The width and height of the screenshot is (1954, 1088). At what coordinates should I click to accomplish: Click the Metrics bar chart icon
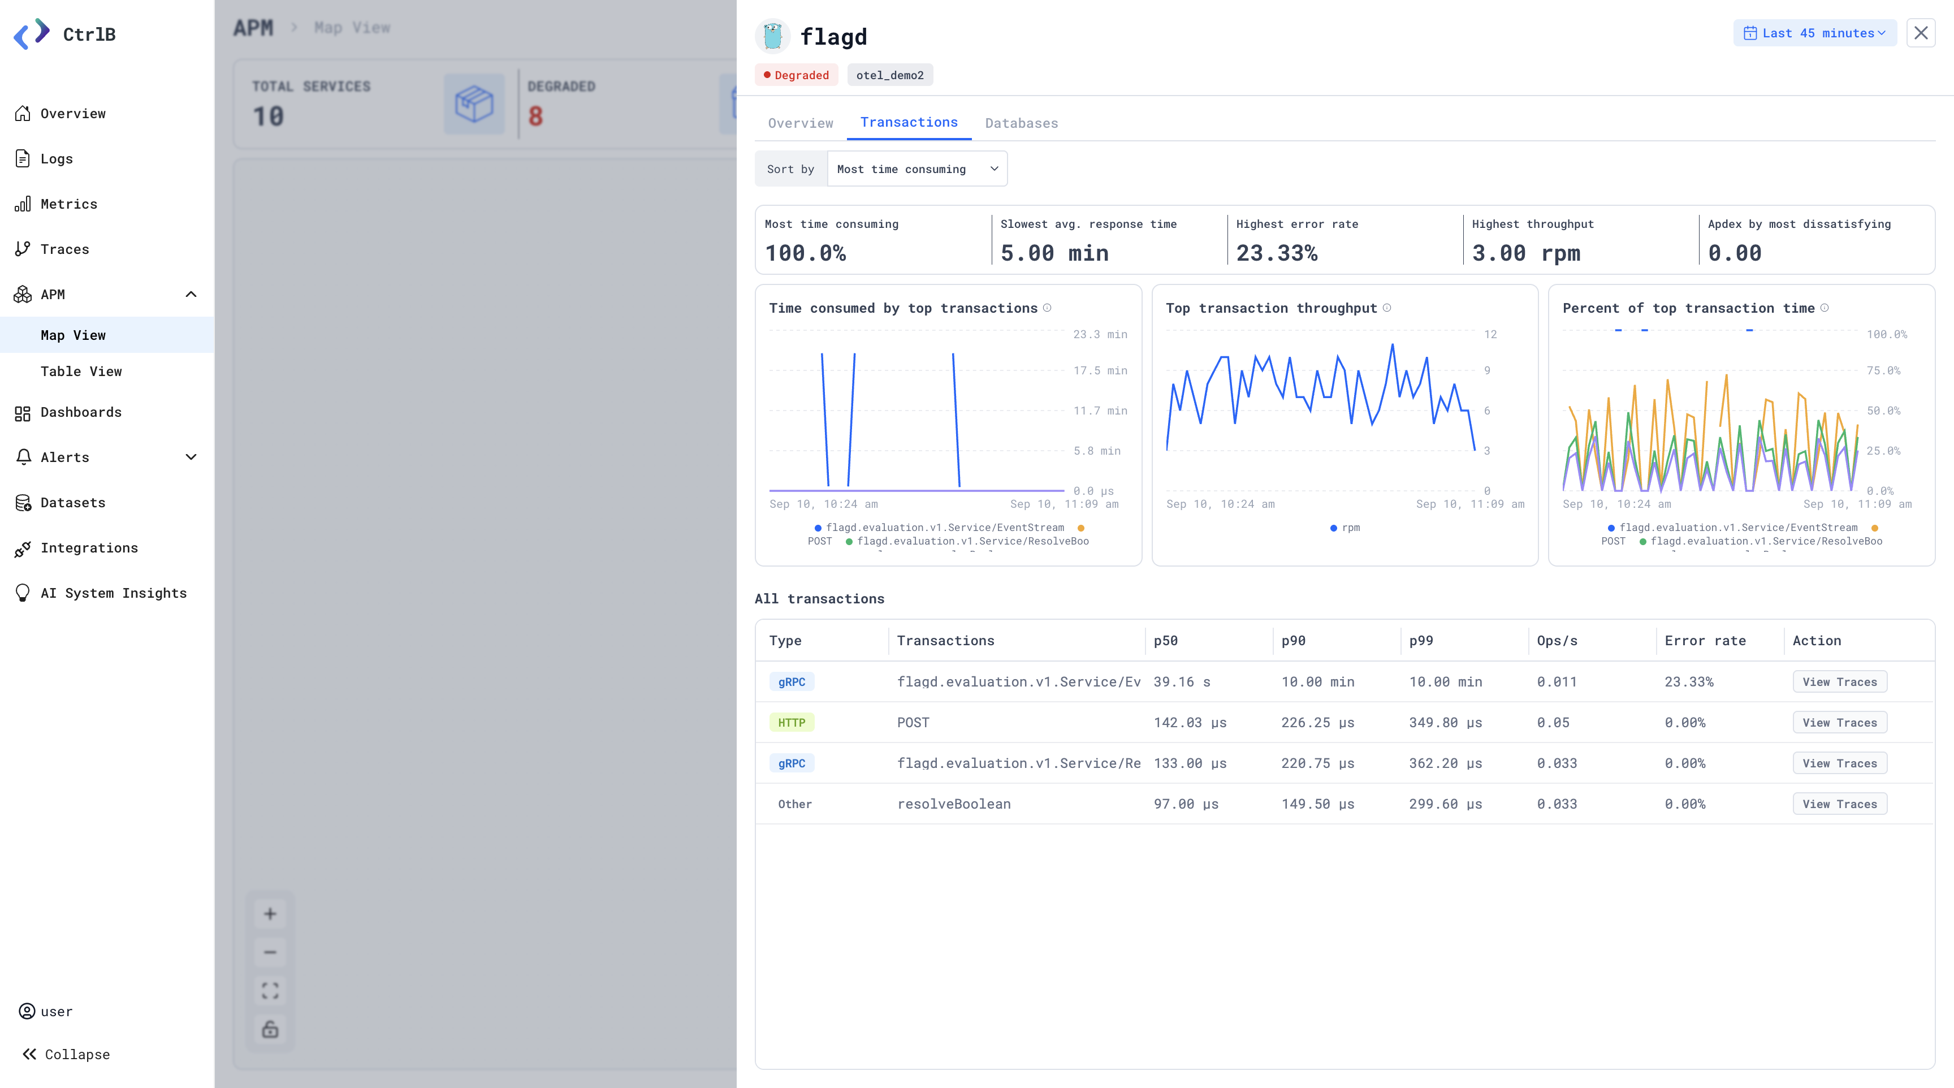click(23, 204)
